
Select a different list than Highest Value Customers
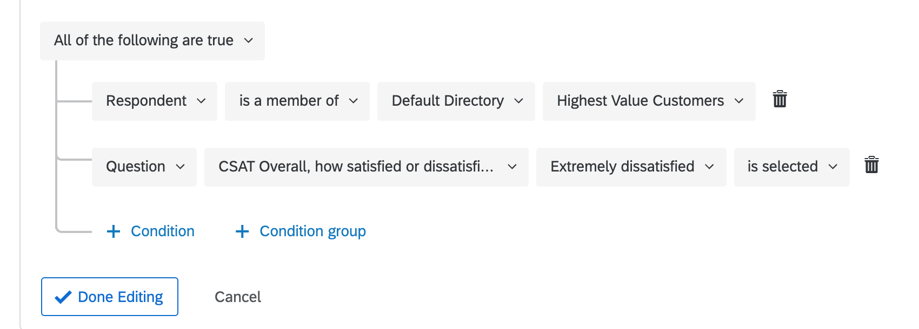click(x=649, y=101)
